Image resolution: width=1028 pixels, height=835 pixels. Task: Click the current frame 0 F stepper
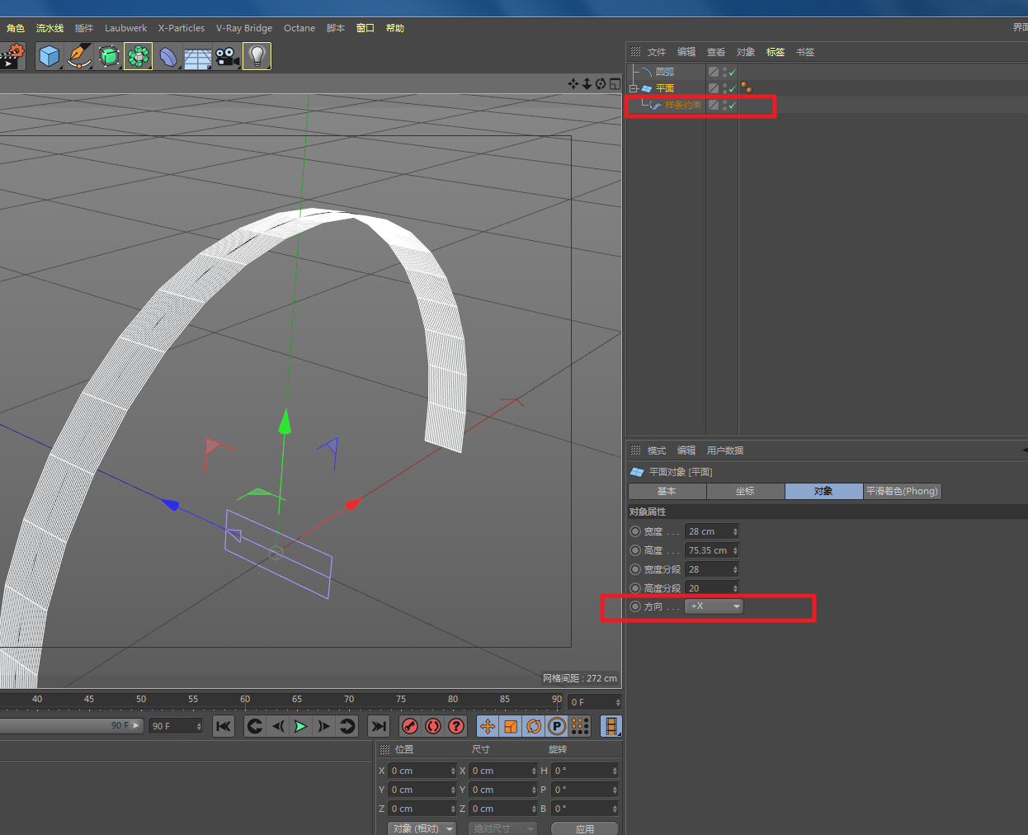618,702
